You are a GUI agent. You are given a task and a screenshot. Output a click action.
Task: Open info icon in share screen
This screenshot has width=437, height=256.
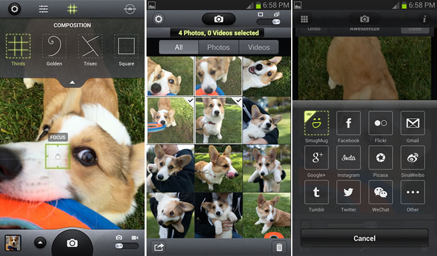[425, 19]
